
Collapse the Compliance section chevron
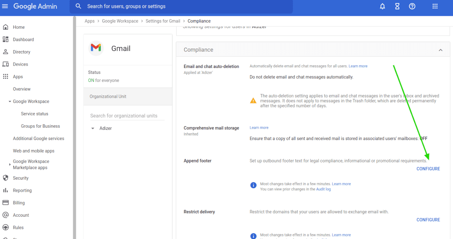pyautogui.click(x=440, y=49)
